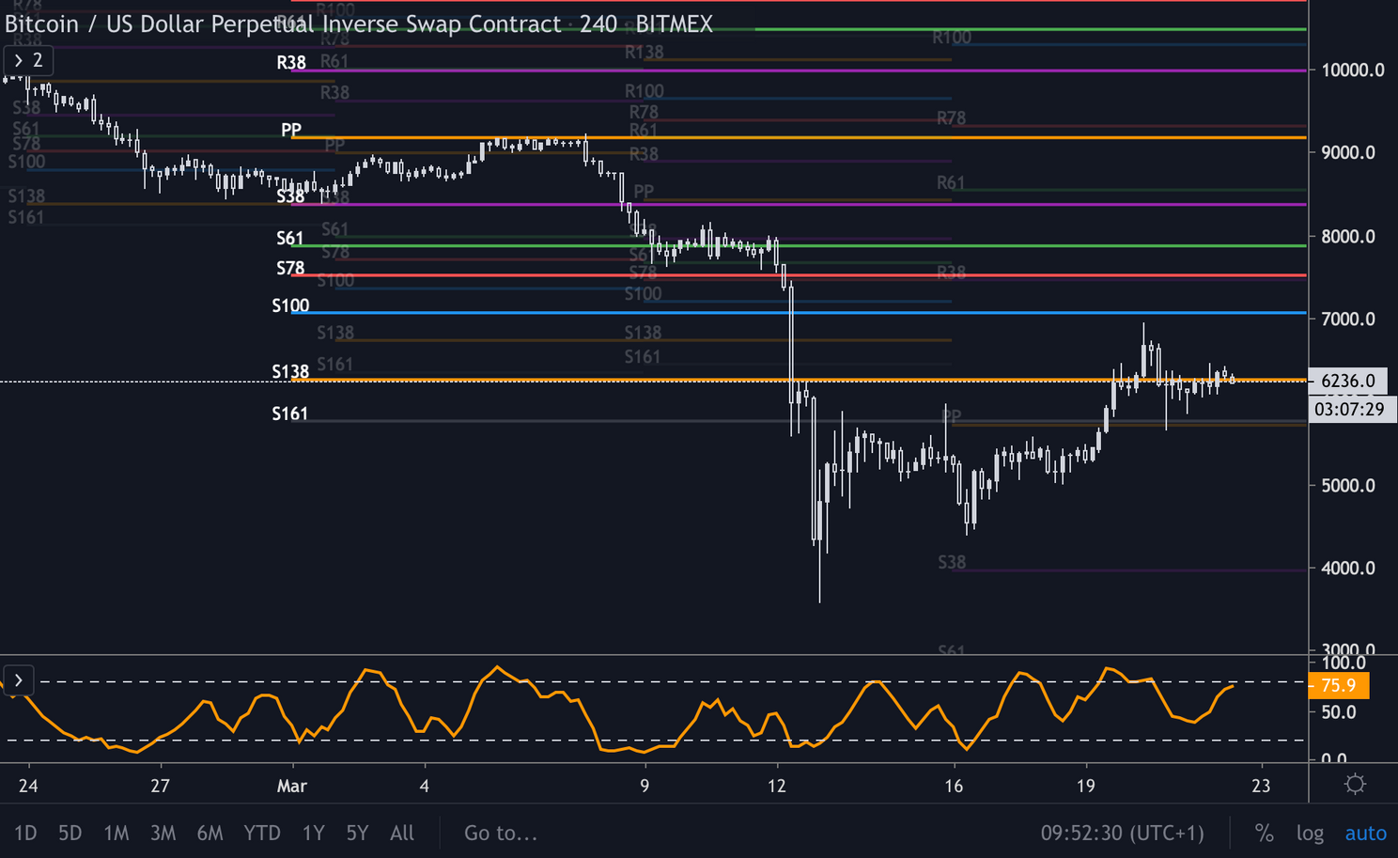Select the 1M time range
Viewport: 1398px width, 858px height.
click(x=116, y=833)
